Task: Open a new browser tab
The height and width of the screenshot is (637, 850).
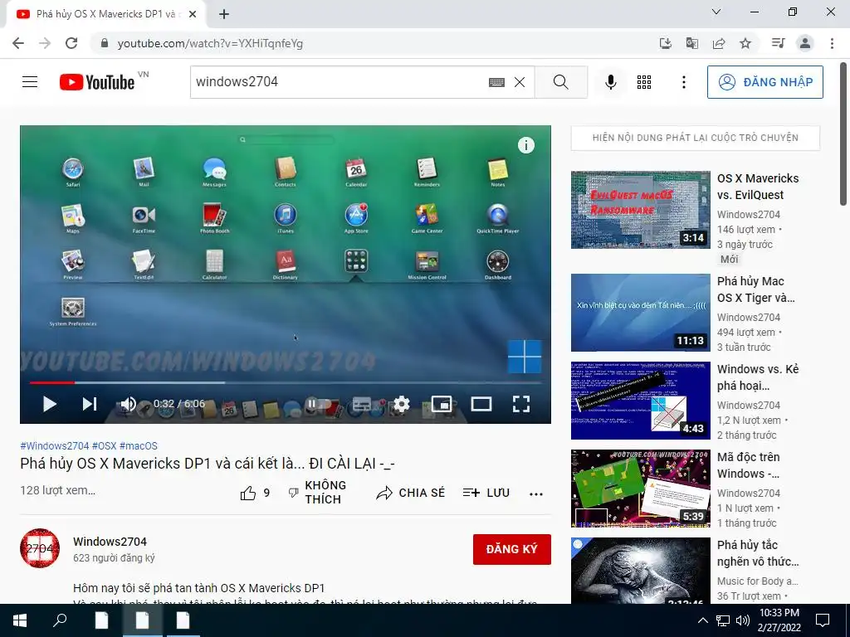Action: coord(224,14)
